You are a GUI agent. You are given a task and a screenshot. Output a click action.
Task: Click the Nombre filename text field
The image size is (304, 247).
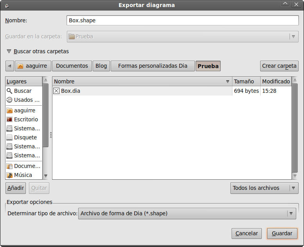click(x=182, y=20)
